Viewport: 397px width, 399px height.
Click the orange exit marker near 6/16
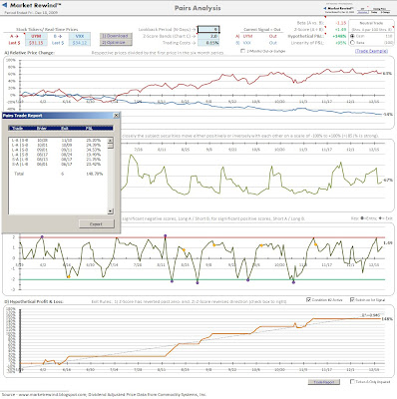pos(69,276)
